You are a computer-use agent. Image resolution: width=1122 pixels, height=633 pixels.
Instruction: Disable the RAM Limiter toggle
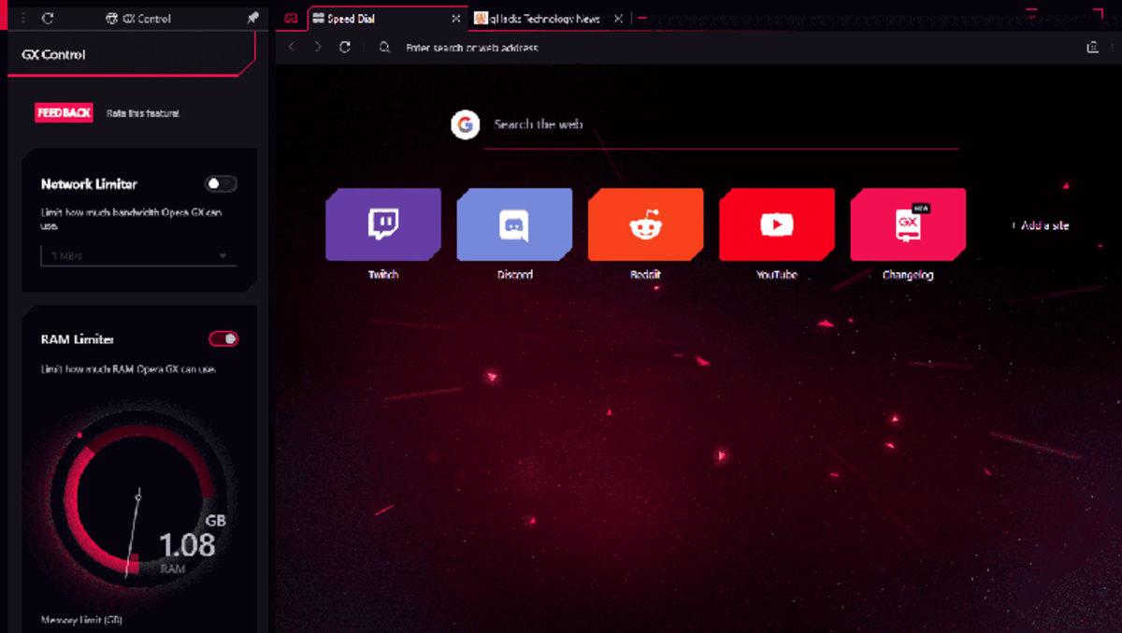click(223, 338)
